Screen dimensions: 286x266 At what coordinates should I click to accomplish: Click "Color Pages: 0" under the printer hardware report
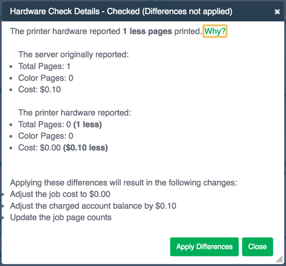pyautogui.click(x=46, y=136)
